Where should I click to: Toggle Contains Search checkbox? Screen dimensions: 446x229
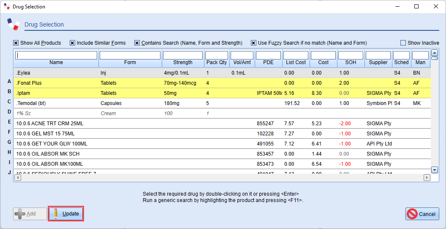[x=137, y=43]
